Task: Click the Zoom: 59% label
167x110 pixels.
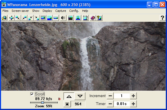Action: [x=44, y=106]
